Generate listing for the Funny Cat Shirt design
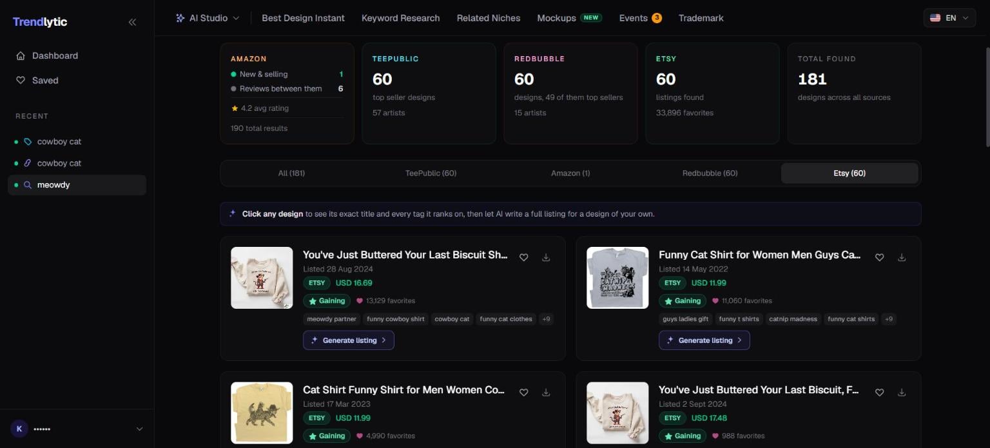The height and width of the screenshot is (448, 990). pyautogui.click(x=704, y=340)
